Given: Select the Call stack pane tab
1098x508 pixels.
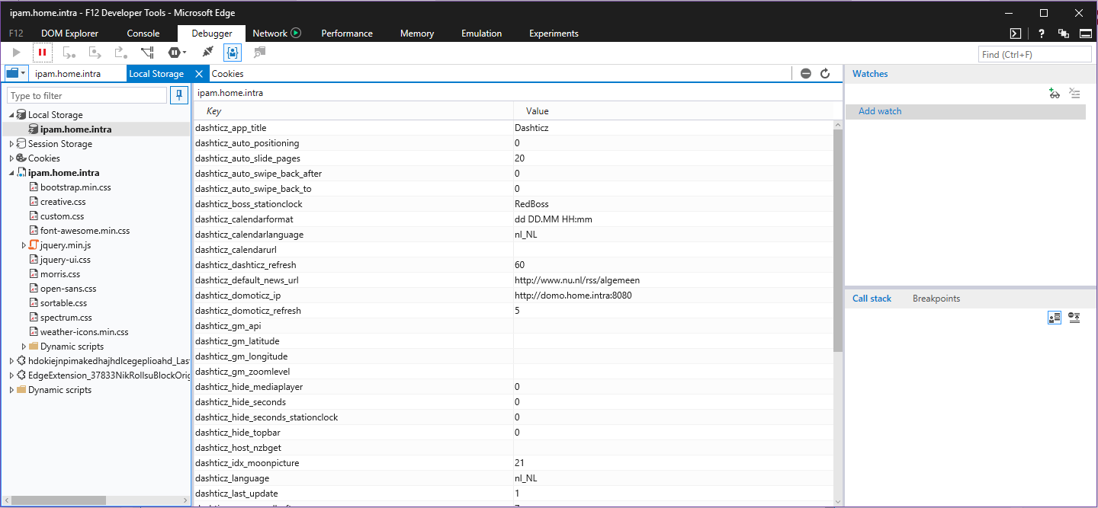Looking at the screenshot, I should point(872,299).
